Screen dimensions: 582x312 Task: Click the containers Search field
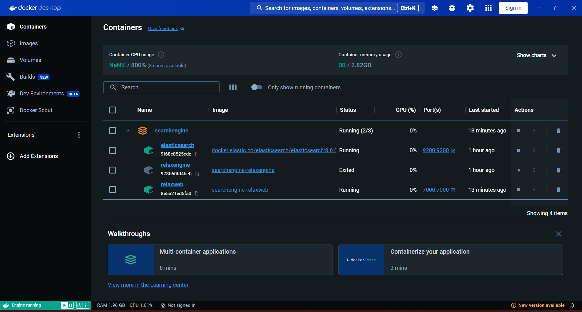(x=161, y=87)
